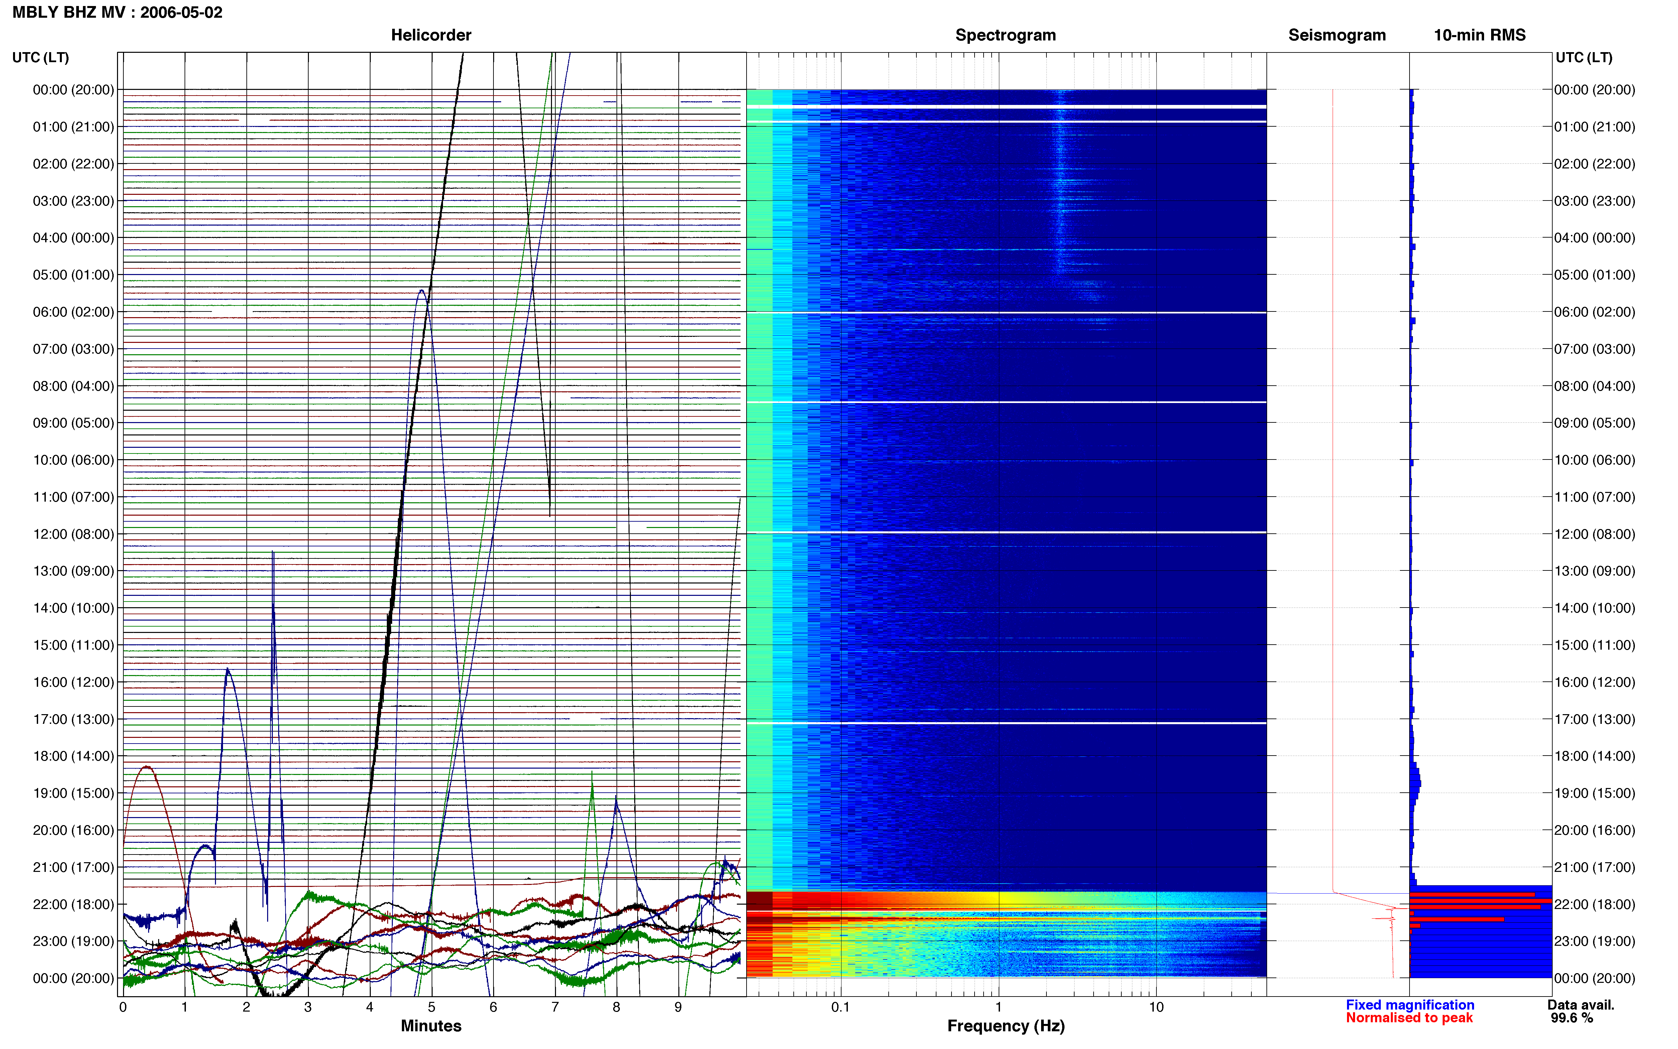Image resolution: width=1678 pixels, height=1049 pixels.
Task: Click minute tick label '5' on helicorder axis
Action: (x=432, y=1007)
